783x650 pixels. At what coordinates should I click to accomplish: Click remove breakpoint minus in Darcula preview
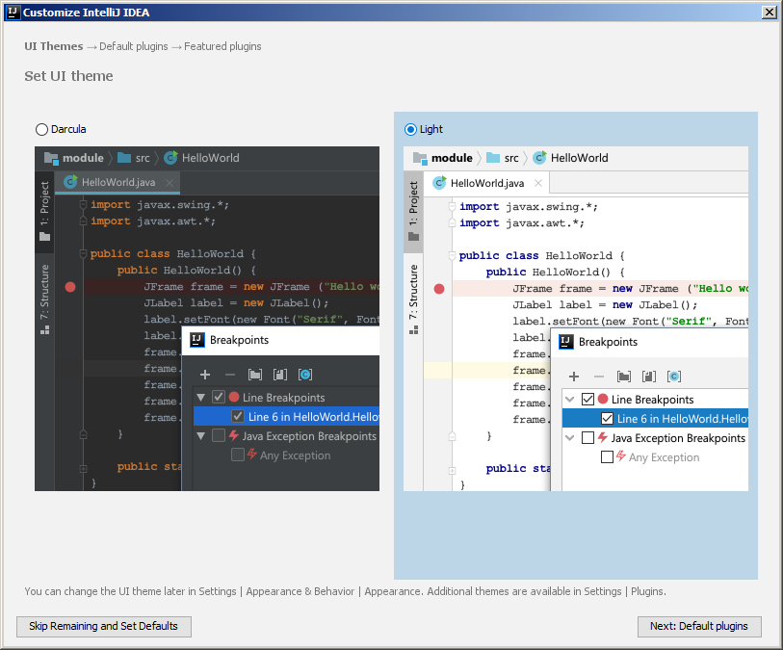click(230, 375)
